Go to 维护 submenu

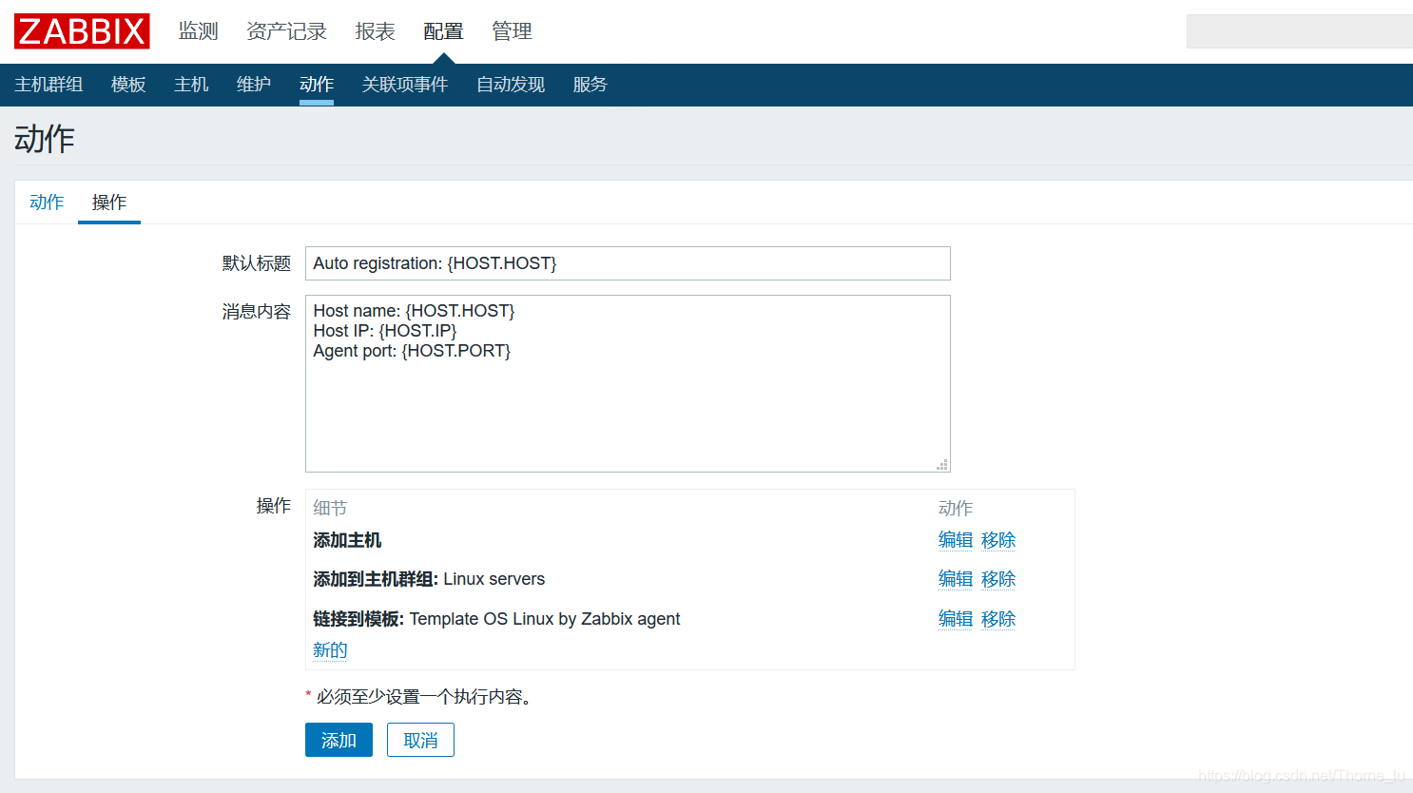coord(254,85)
